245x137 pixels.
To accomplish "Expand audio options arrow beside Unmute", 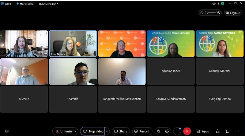I will point(75,132).
